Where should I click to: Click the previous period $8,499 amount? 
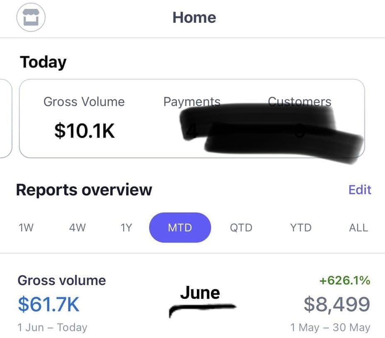pyautogui.click(x=337, y=305)
